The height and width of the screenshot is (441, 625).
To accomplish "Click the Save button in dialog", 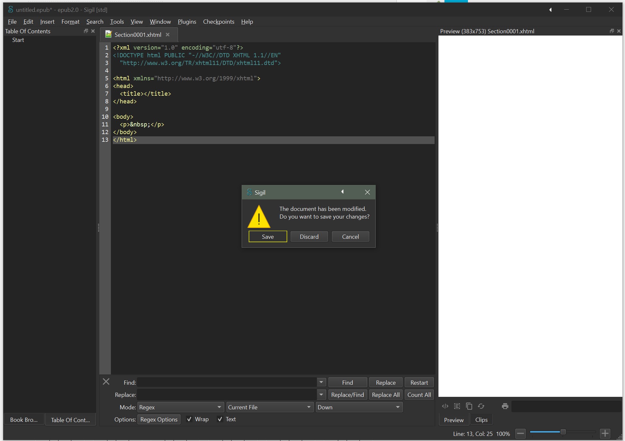I will point(268,237).
